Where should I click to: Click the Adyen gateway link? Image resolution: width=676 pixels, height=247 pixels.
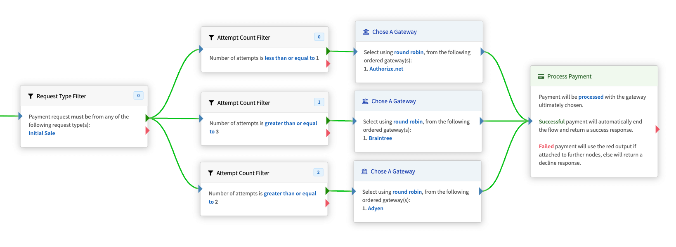click(376, 209)
